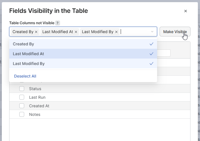
Task: Click the Make Visible button
Action: tap(175, 32)
